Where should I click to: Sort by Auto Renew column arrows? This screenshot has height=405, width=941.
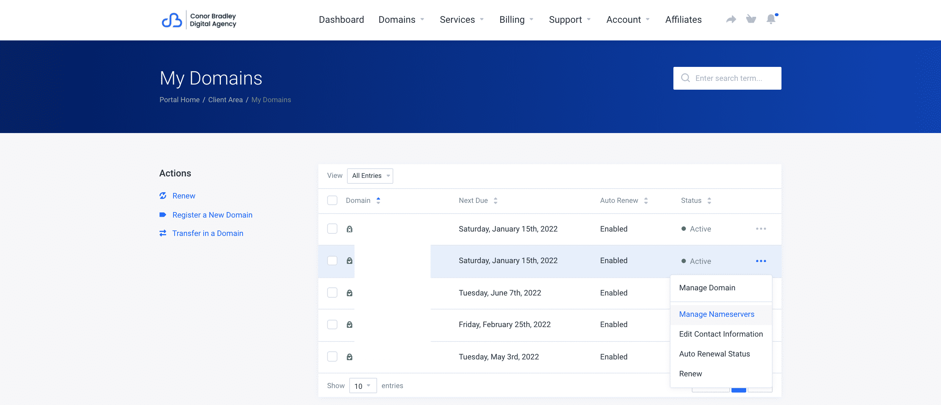point(646,200)
